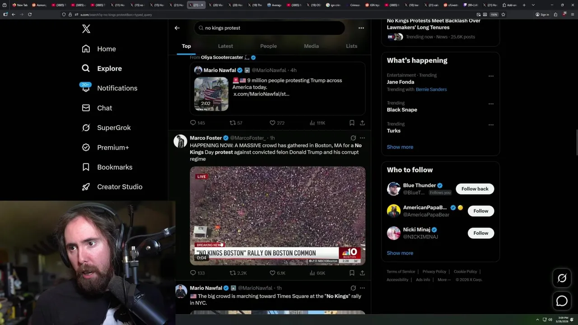
Task: Open search options three-dot menu
Action: click(361, 28)
